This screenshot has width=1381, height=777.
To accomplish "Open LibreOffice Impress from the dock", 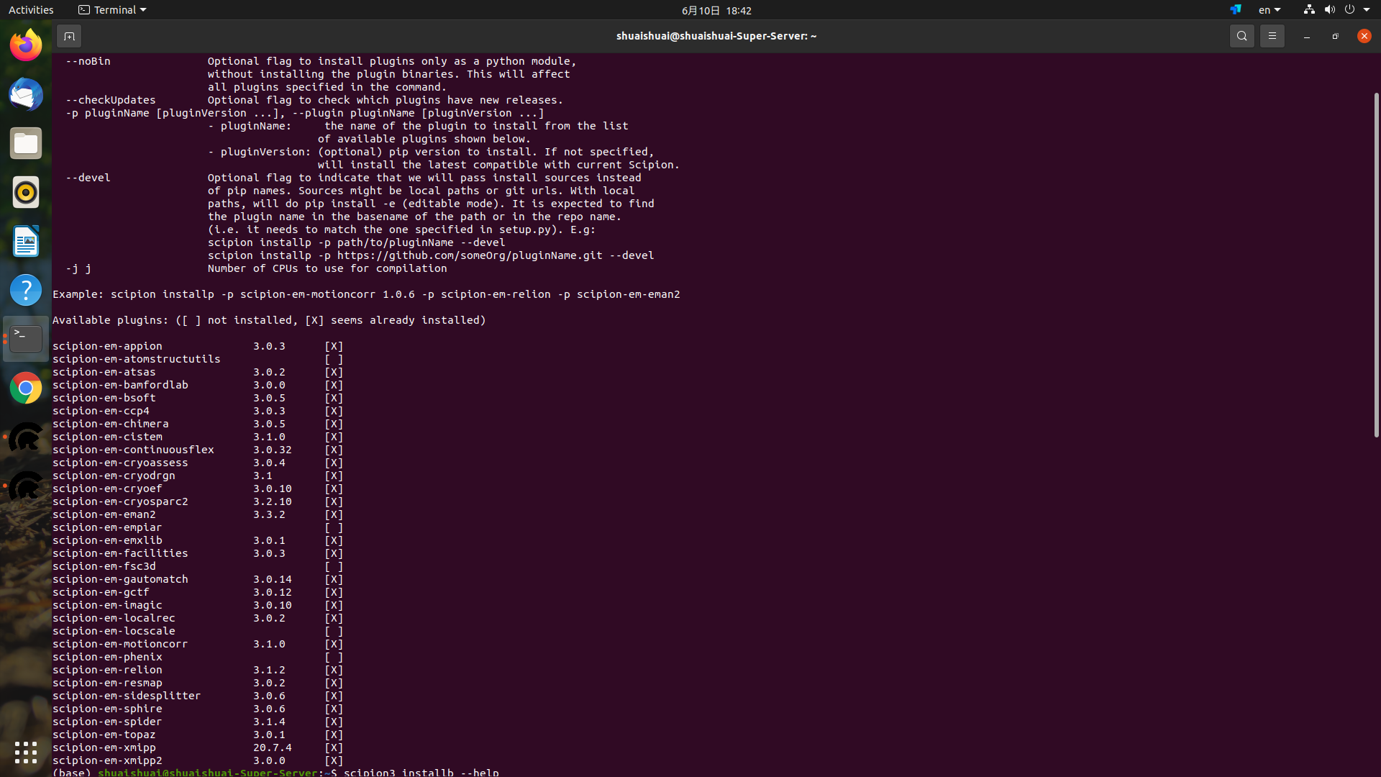I will pyautogui.click(x=25, y=241).
